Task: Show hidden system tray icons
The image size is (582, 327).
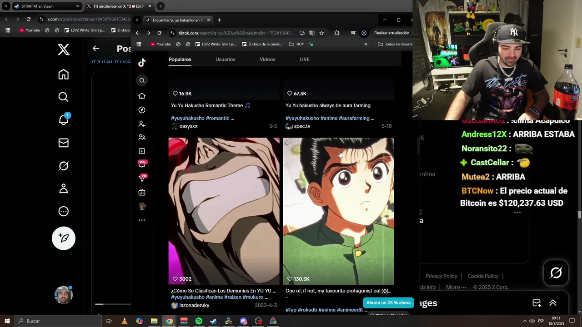Action: pyautogui.click(x=524, y=321)
